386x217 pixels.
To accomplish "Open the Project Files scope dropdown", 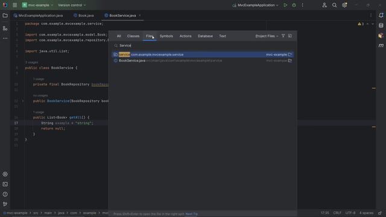I will pos(267,36).
